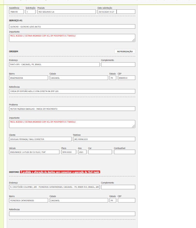Click the empty Combustível field

[125, 152]
